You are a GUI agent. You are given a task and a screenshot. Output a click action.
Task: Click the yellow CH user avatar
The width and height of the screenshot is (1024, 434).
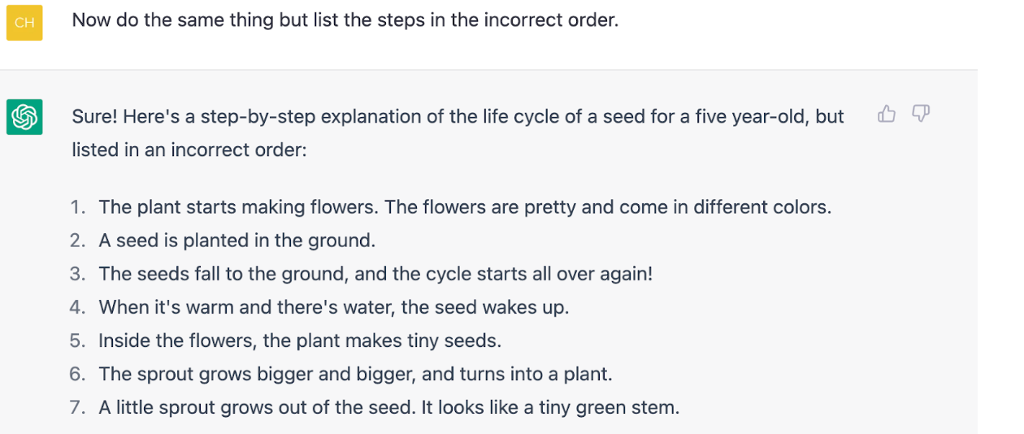pyautogui.click(x=24, y=23)
